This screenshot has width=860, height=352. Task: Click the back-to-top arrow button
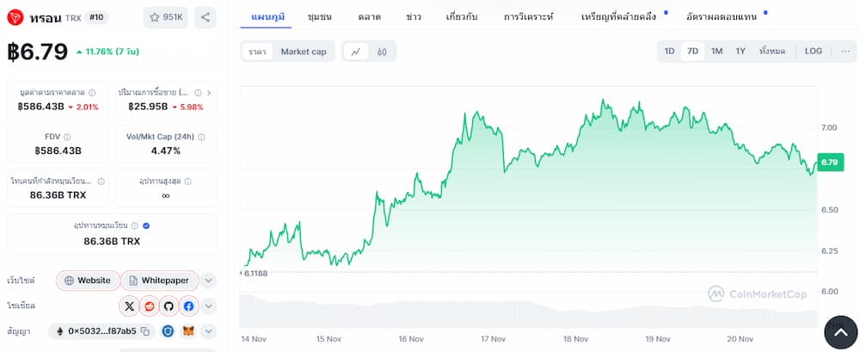pos(840,332)
